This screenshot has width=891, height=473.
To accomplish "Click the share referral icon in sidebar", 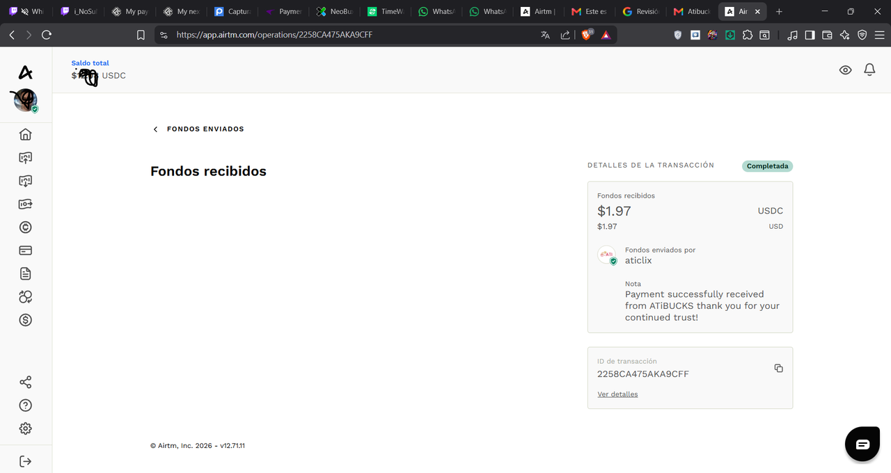I will (x=26, y=383).
